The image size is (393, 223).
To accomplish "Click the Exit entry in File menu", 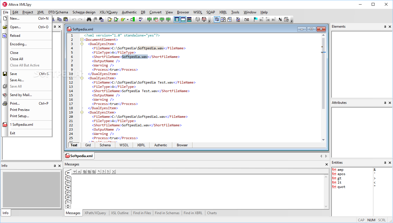I will [13, 133].
